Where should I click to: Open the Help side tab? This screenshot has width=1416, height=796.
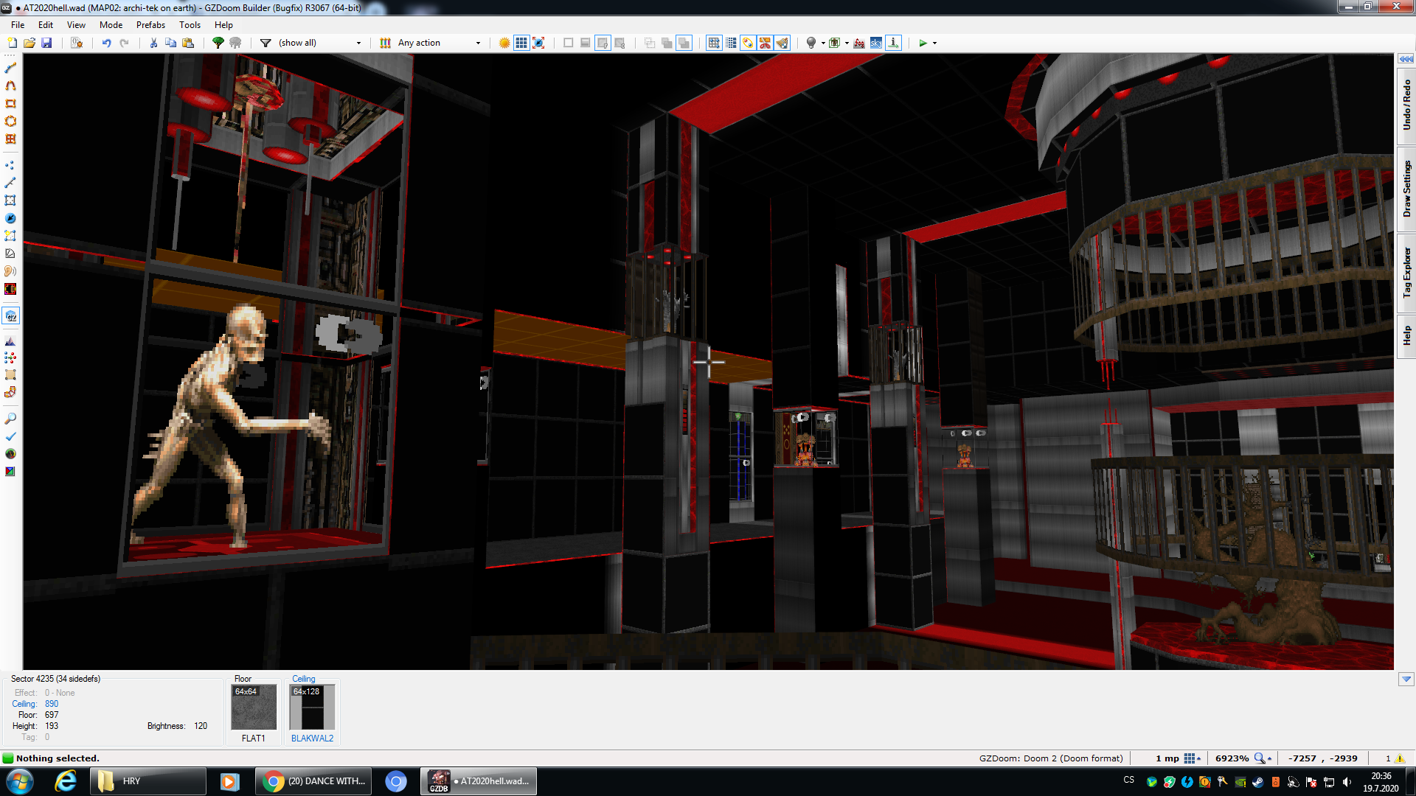pos(1406,336)
